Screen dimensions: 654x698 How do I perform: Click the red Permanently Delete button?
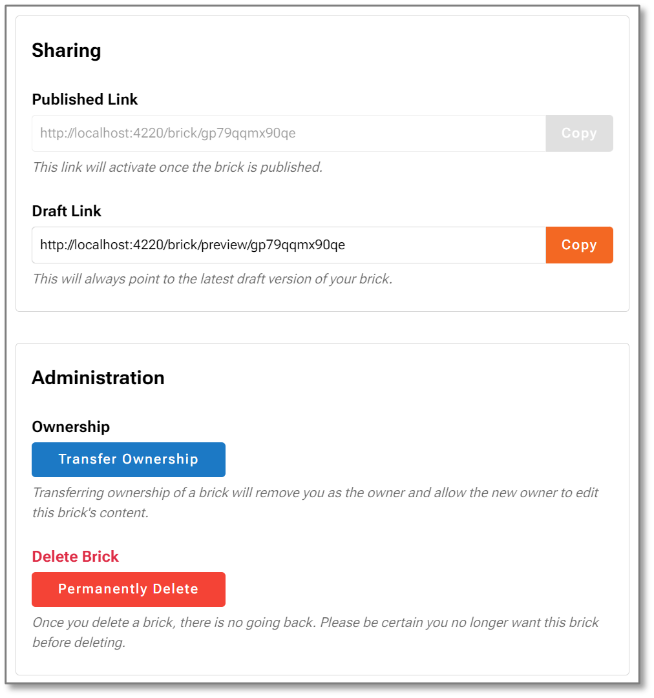pos(129,590)
